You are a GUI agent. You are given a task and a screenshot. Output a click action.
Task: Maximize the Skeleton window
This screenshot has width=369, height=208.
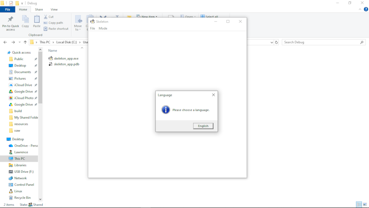228,21
